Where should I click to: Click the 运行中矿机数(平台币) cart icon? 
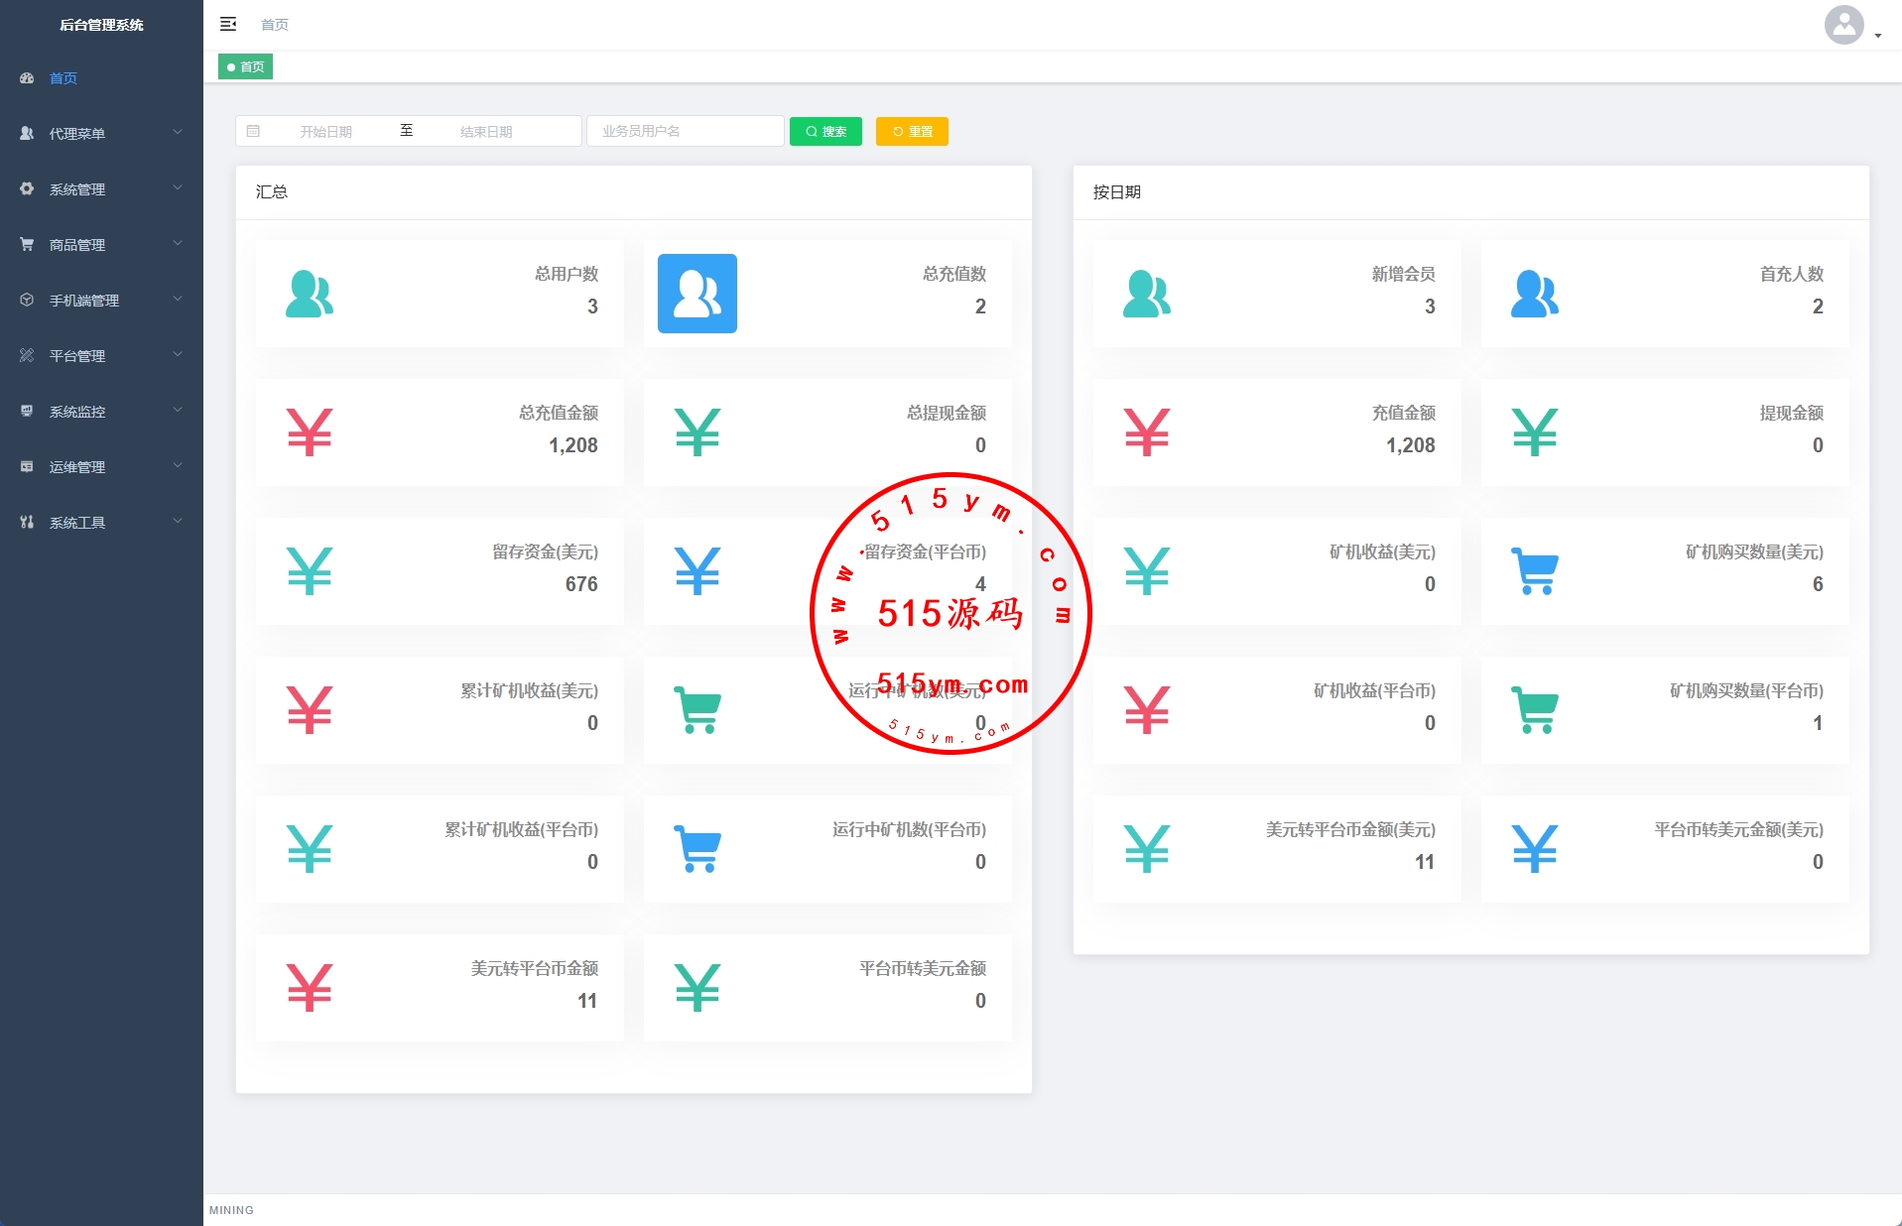(x=697, y=849)
